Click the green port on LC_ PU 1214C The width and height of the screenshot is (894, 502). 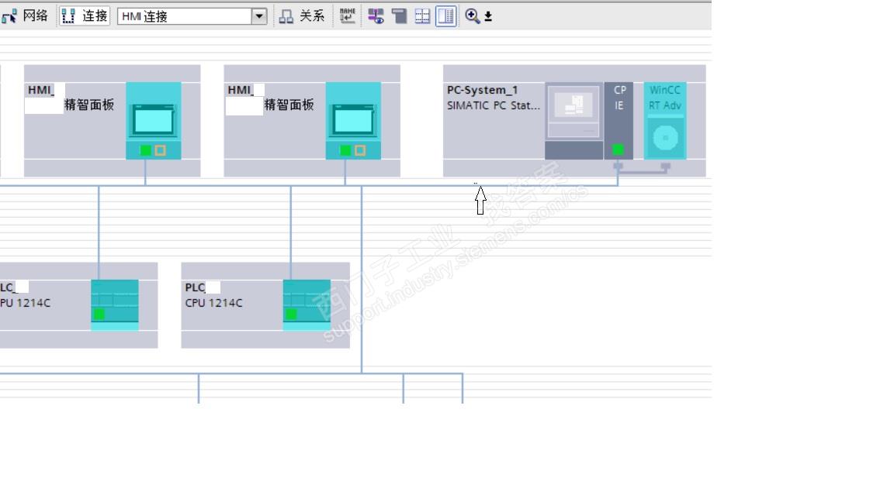[99, 315]
